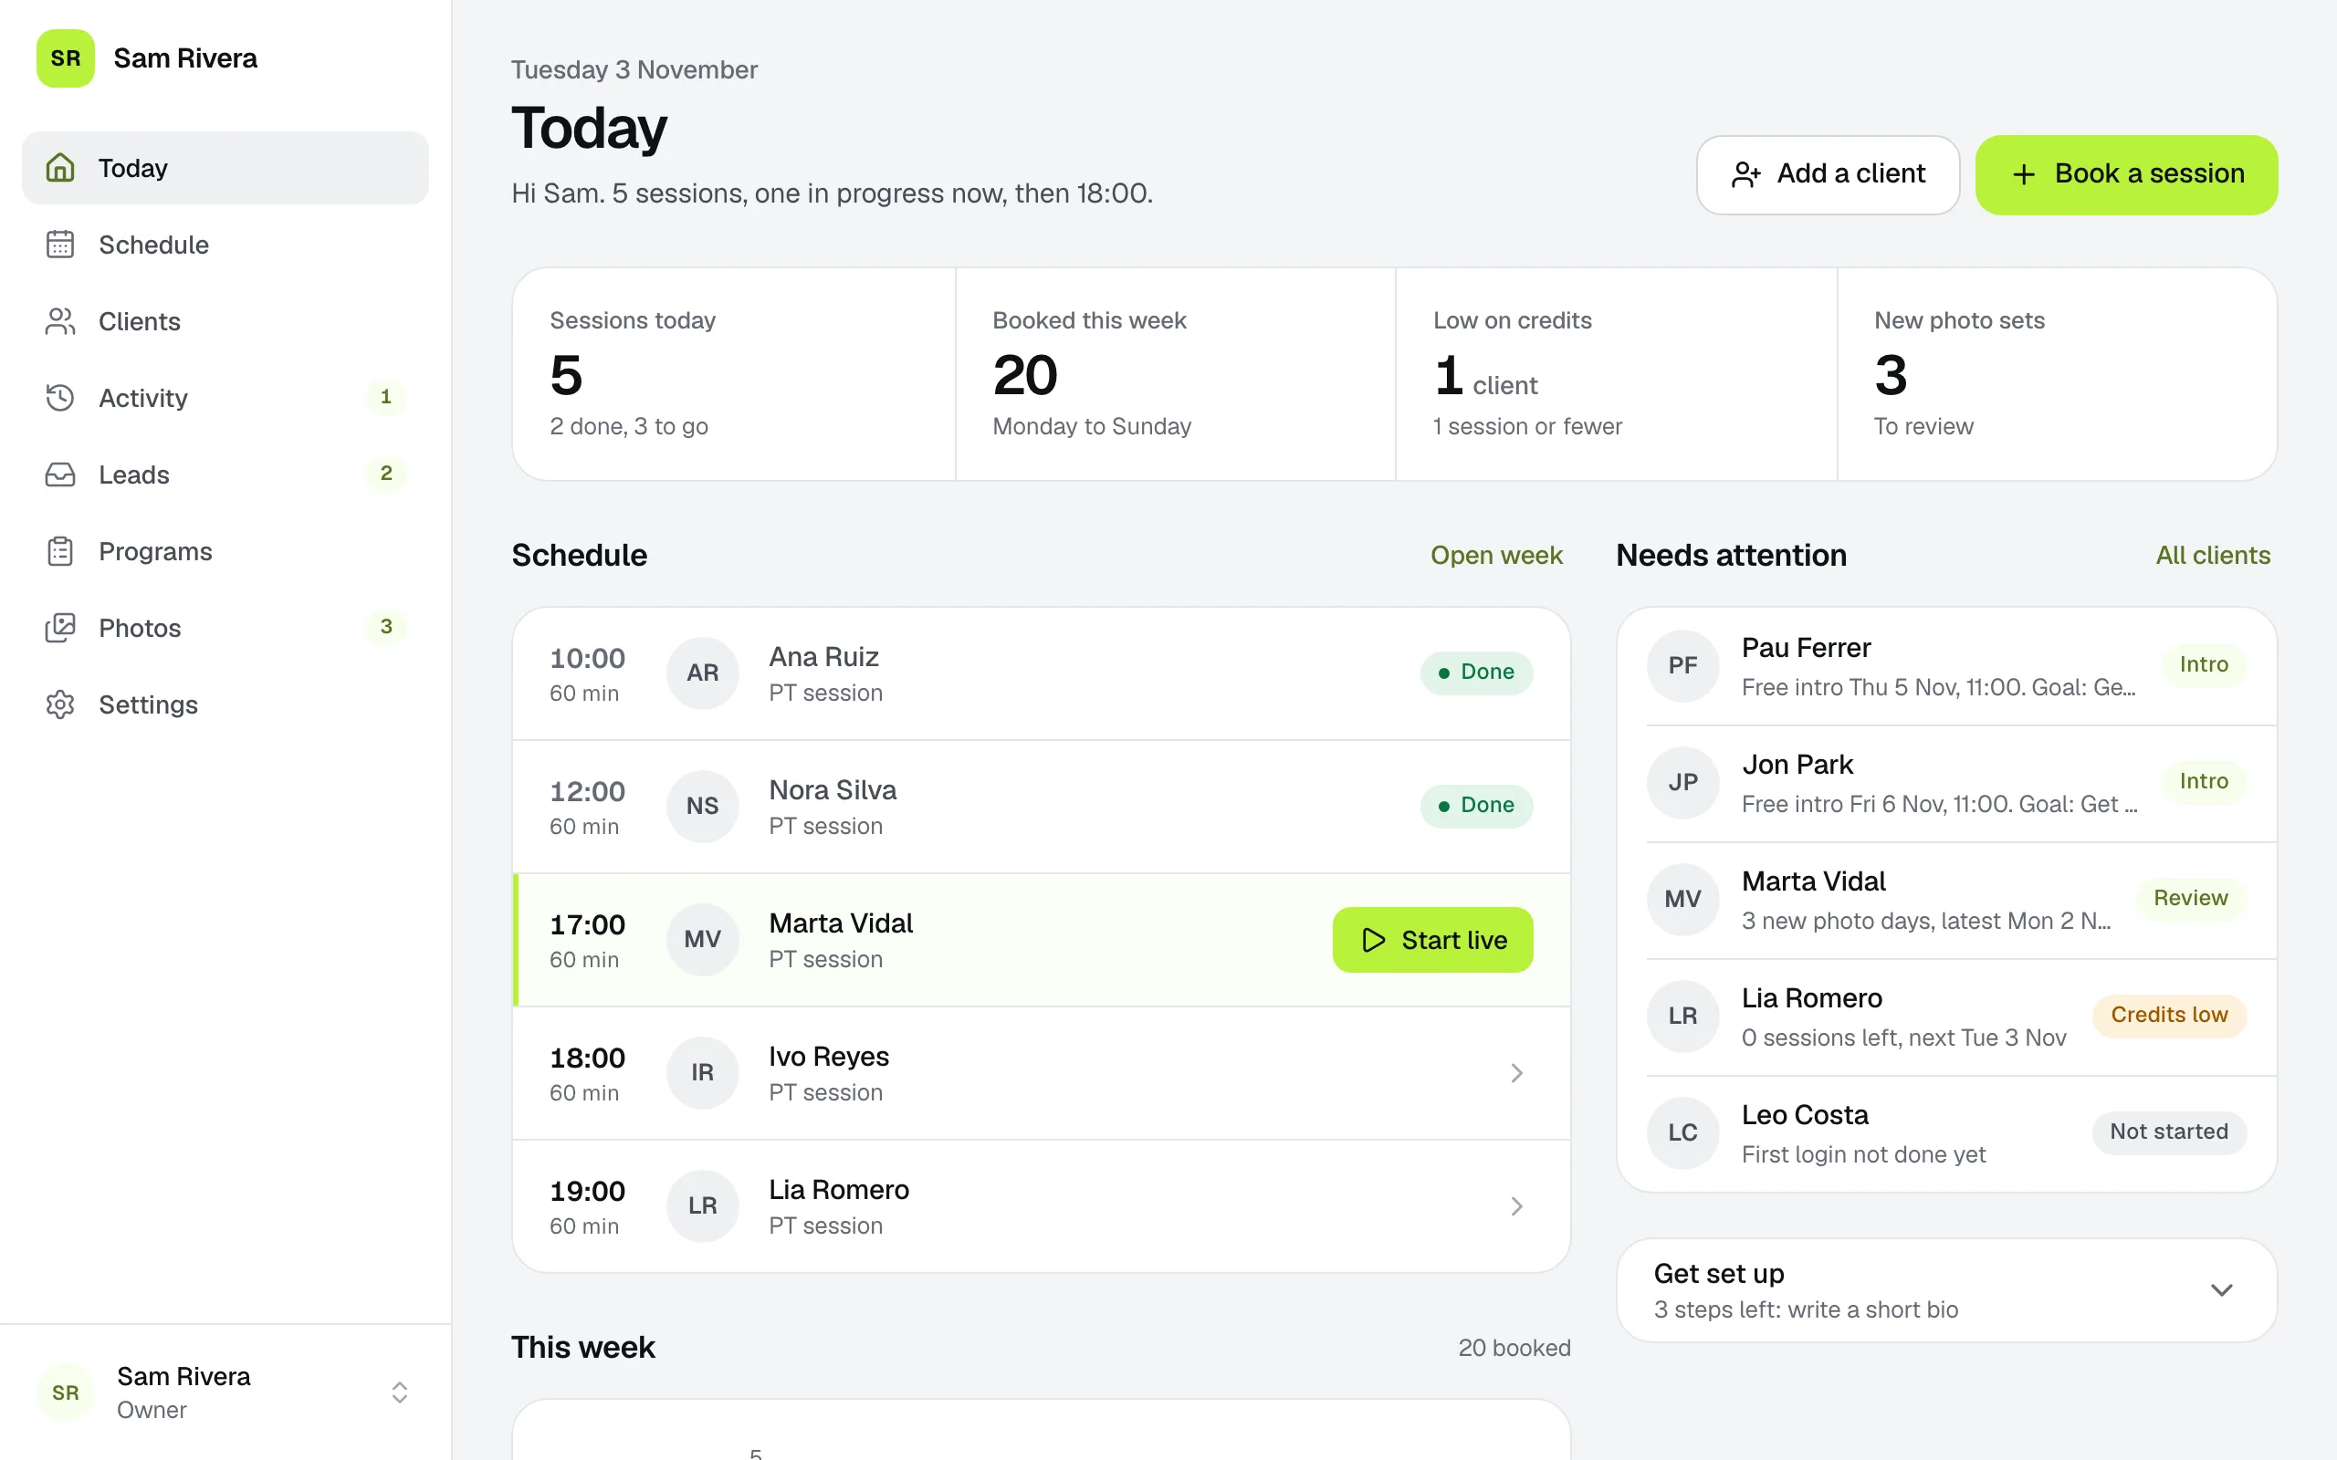The image size is (2337, 1460).
Task: Click the Activity history clock icon
Action: [60, 398]
